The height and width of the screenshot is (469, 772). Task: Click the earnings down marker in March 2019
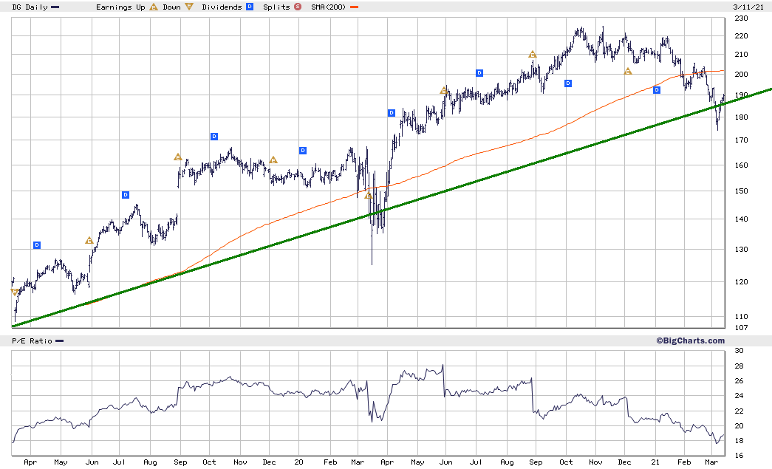[x=15, y=292]
